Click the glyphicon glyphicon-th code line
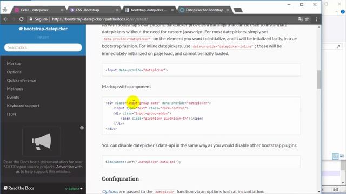The width and height of the screenshot is (346, 194). point(162,119)
